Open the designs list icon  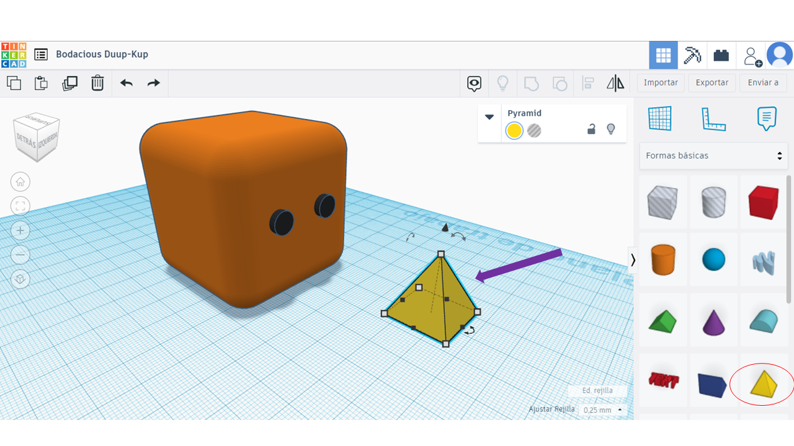(41, 55)
